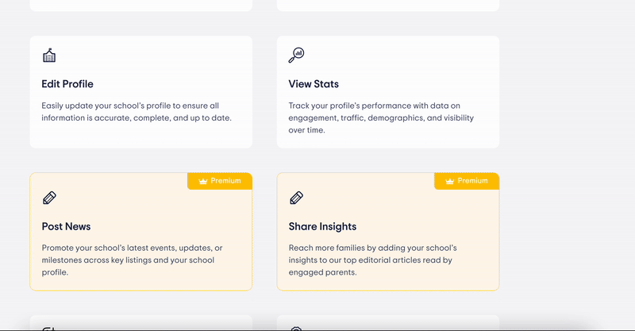635x331 pixels.
Task: Select the Share Insights heading
Action: tap(322, 226)
